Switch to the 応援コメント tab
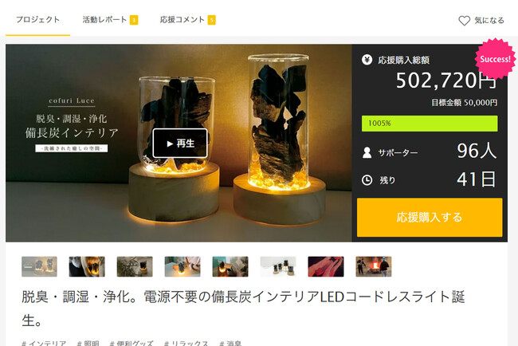The width and height of the screenshot is (518, 346). pos(182,20)
